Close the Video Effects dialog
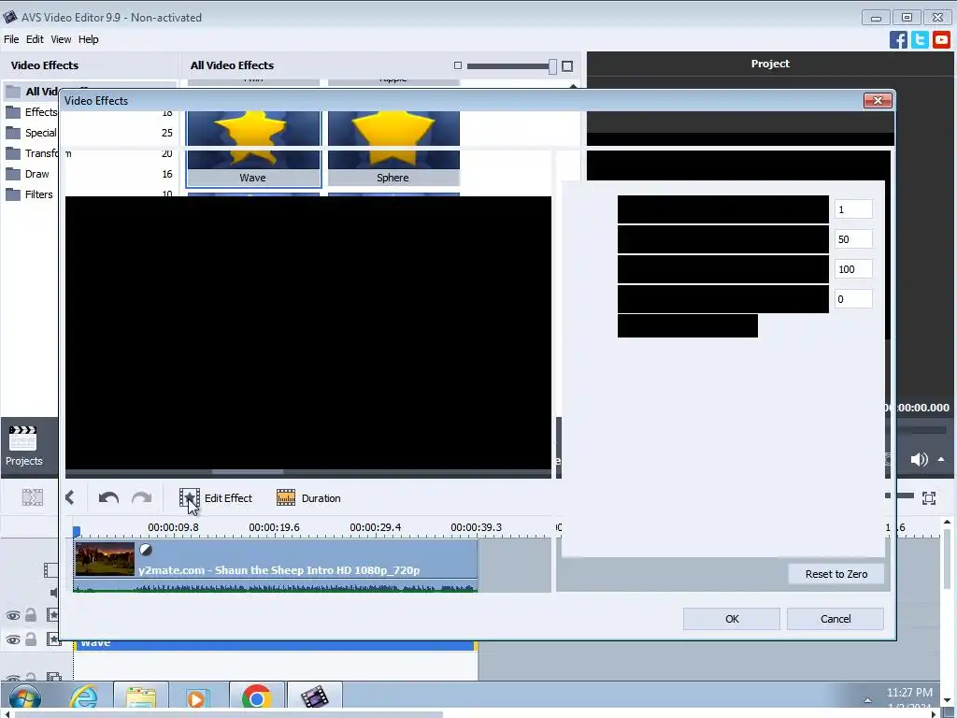 [878, 100]
